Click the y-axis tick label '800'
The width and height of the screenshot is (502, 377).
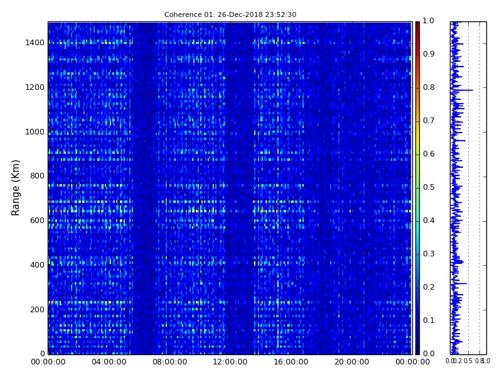tap(37, 176)
